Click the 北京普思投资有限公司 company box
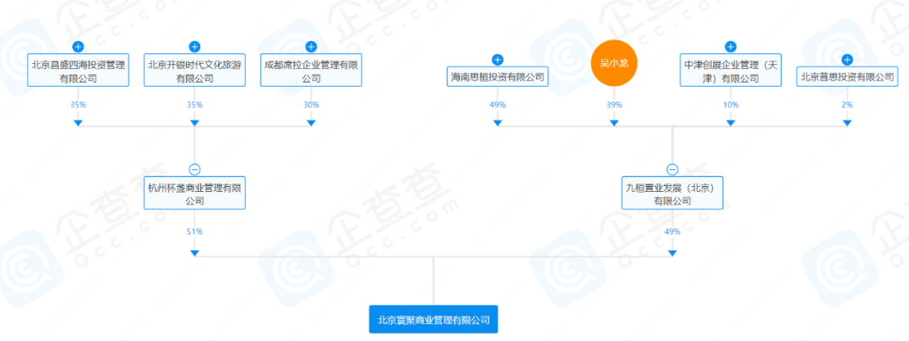Viewport: 909px width, 341px height. [x=847, y=77]
